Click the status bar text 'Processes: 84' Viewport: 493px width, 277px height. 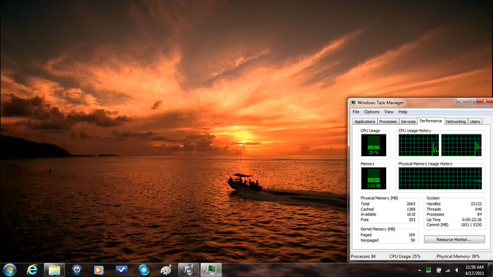coord(363,256)
